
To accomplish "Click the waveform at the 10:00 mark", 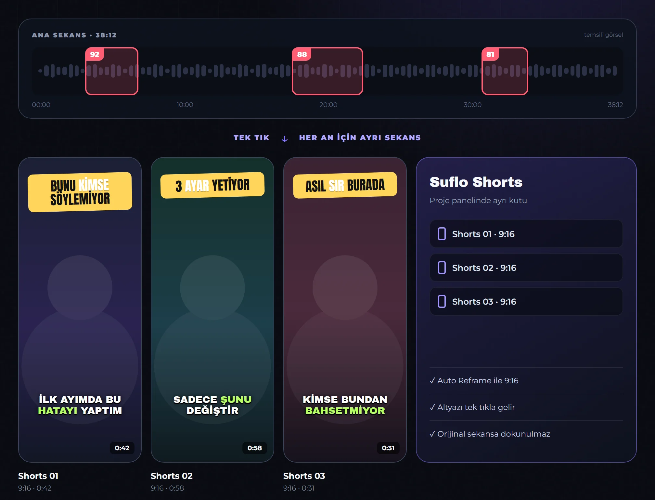I will (185, 71).
